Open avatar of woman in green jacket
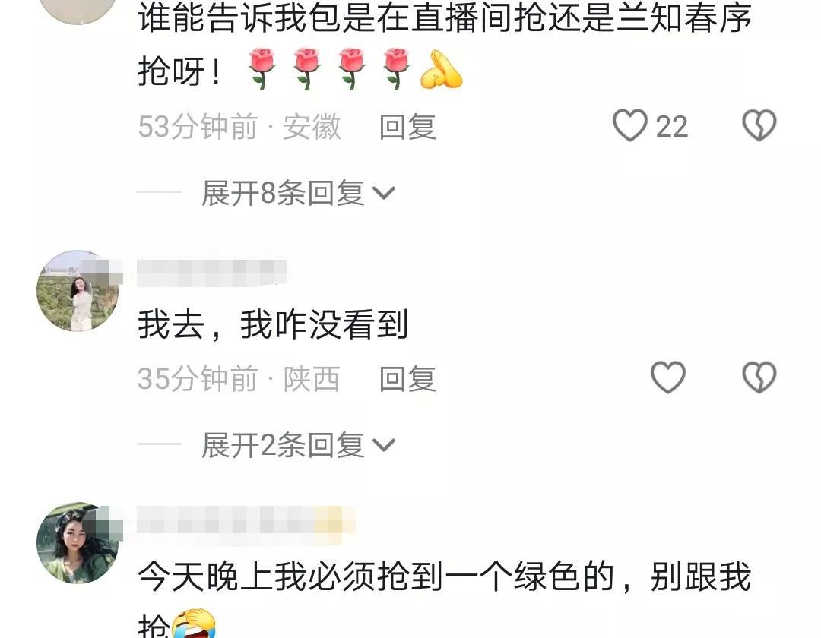The height and width of the screenshot is (638, 821). point(78,543)
